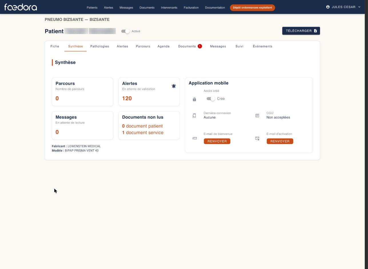368x269 pixels.
Task: Click the red Documents notification badge
Action: pyautogui.click(x=200, y=46)
